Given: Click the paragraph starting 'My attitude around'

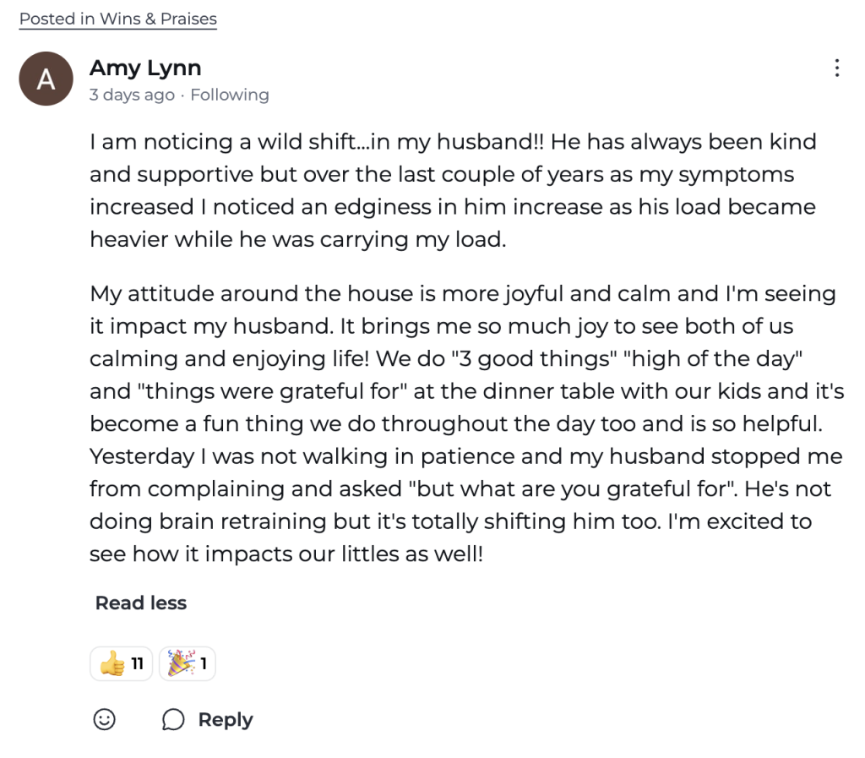Looking at the screenshot, I should (x=463, y=294).
